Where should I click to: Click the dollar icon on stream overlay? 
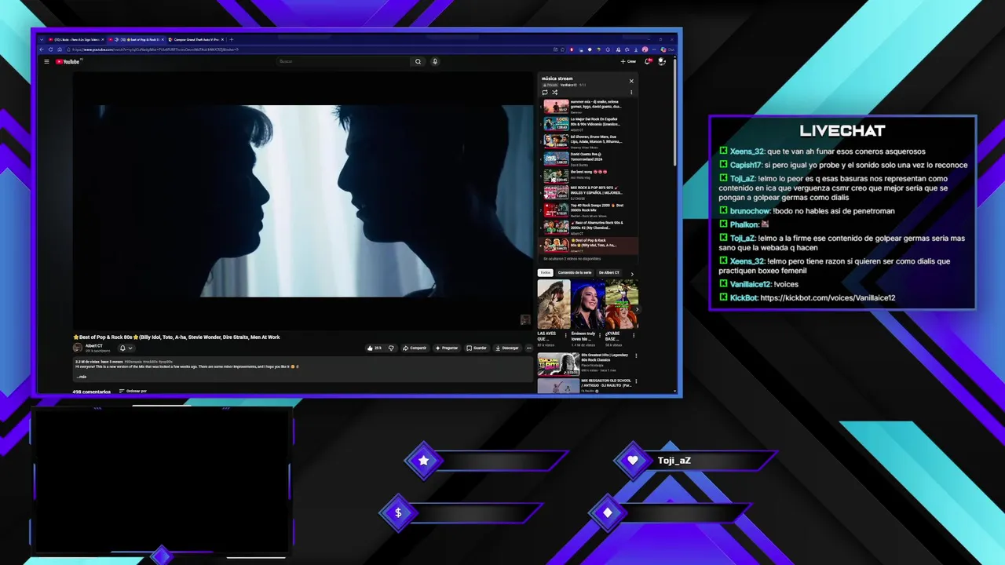398,512
